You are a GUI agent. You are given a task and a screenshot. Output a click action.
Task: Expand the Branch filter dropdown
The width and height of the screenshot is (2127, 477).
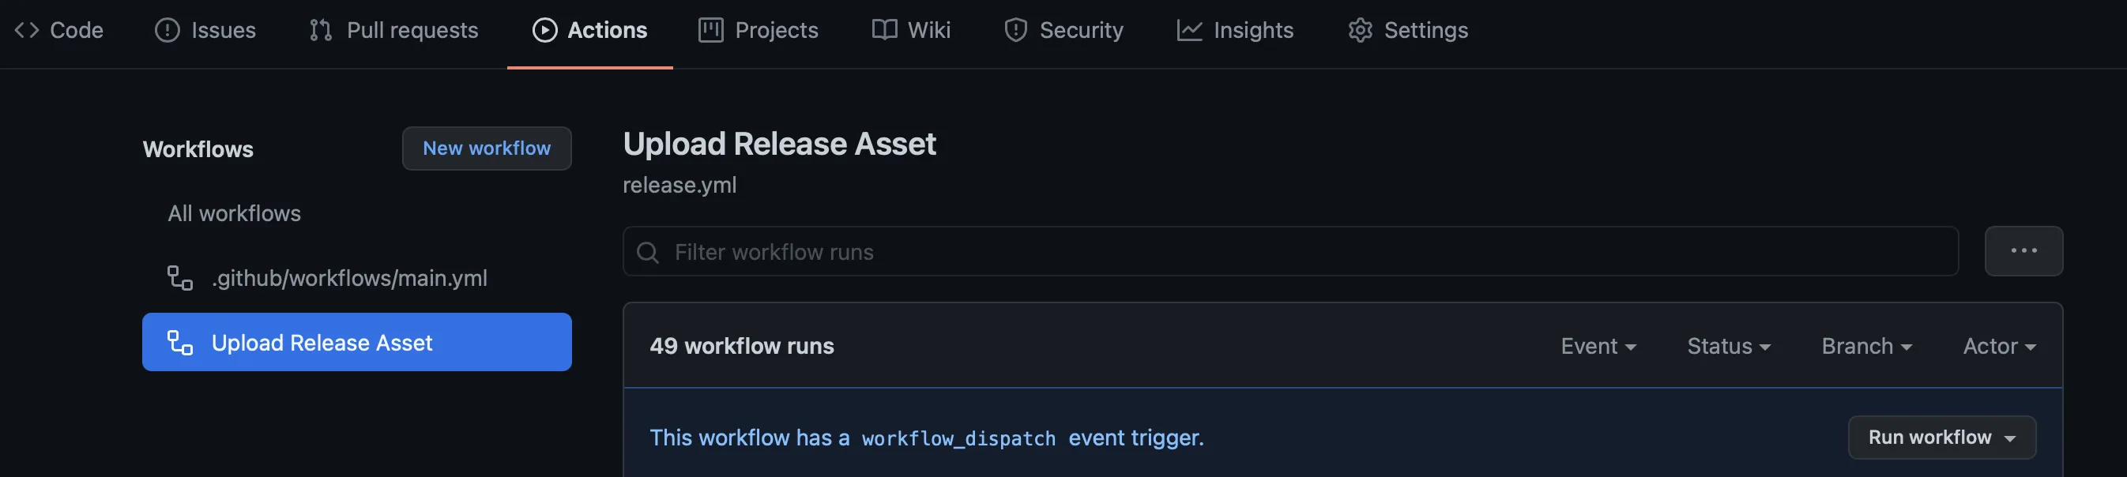coord(1866,347)
